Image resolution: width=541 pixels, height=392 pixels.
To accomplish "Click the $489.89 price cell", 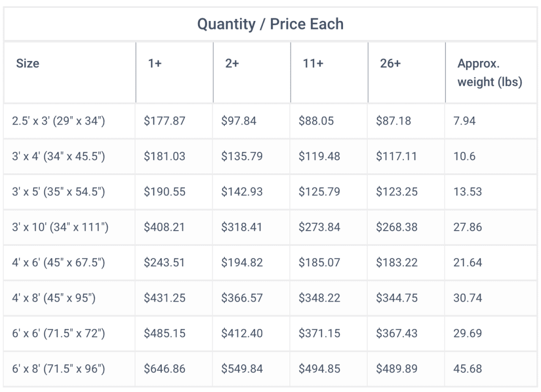I will click(x=397, y=368).
